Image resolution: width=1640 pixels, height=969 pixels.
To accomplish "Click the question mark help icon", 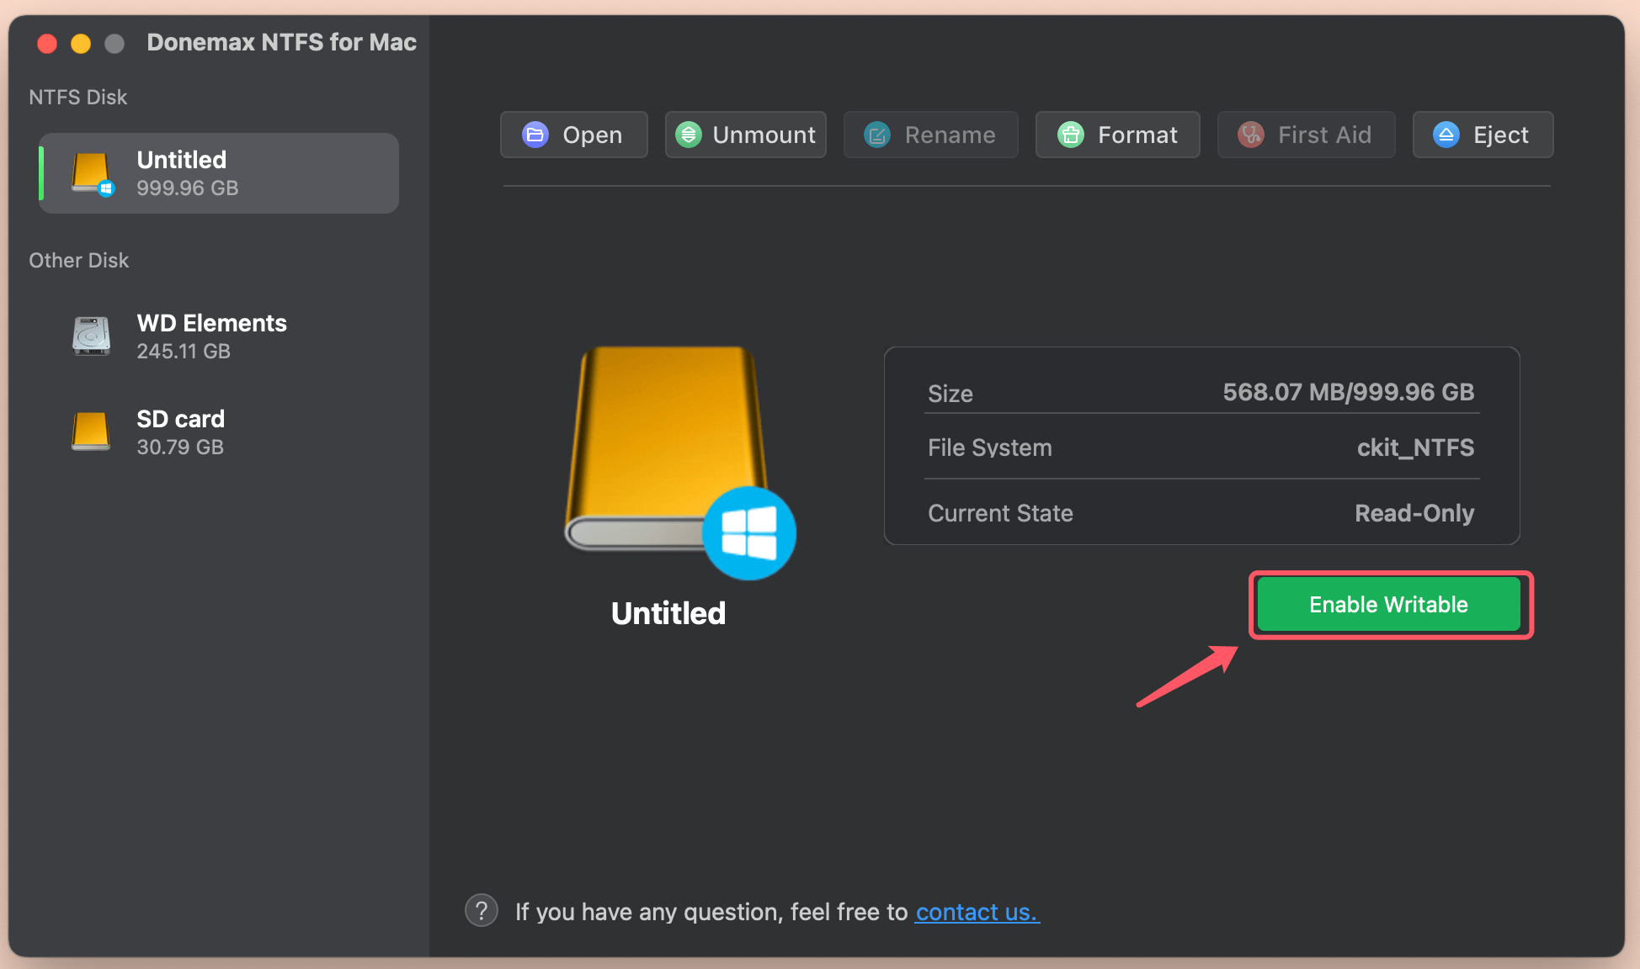I will click(x=481, y=910).
